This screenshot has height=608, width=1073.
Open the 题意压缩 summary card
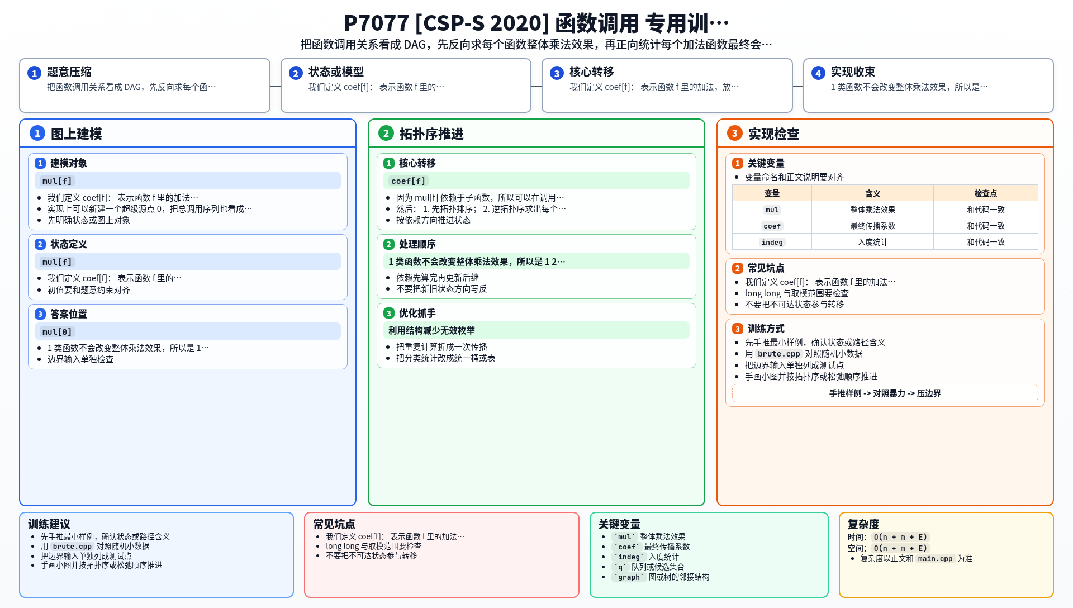(x=145, y=85)
